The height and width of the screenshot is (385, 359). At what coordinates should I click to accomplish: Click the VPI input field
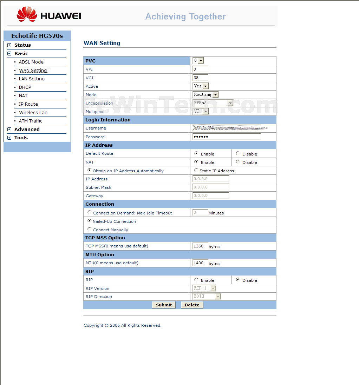tap(201, 69)
